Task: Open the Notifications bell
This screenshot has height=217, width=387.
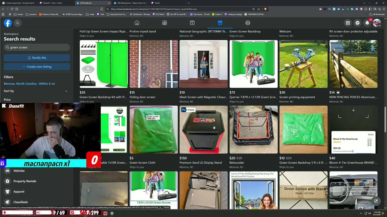Action: coord(367,23)
